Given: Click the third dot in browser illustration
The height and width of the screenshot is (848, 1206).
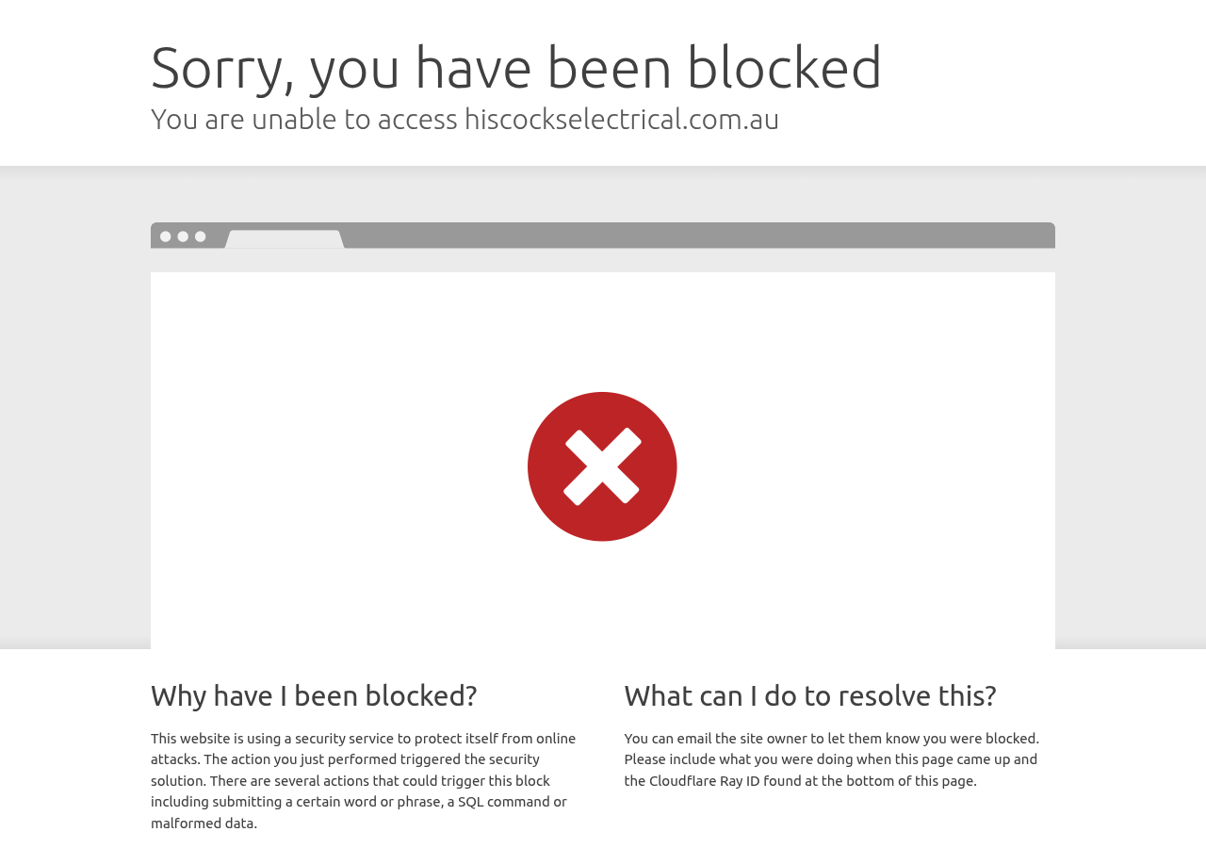Looking at the screenshot, I should [x=200, y=236].
